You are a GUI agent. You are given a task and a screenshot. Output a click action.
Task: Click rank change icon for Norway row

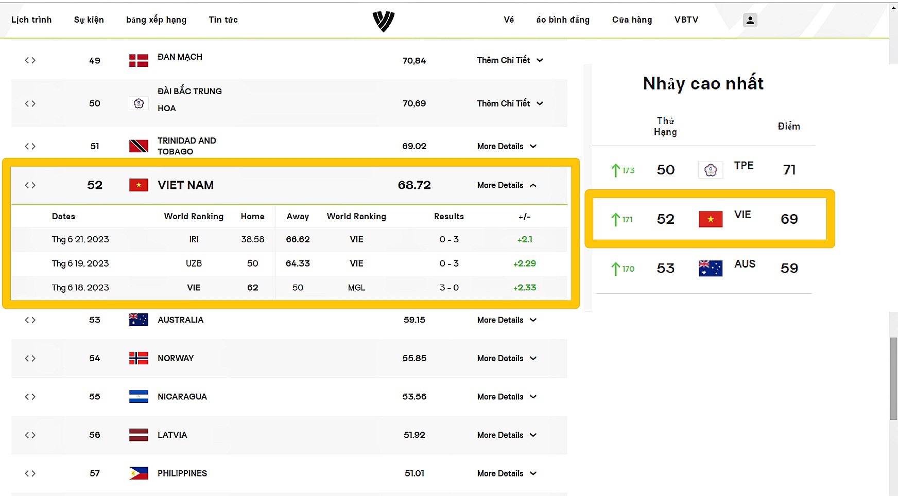pyautogui.click(x=30, y=358)
